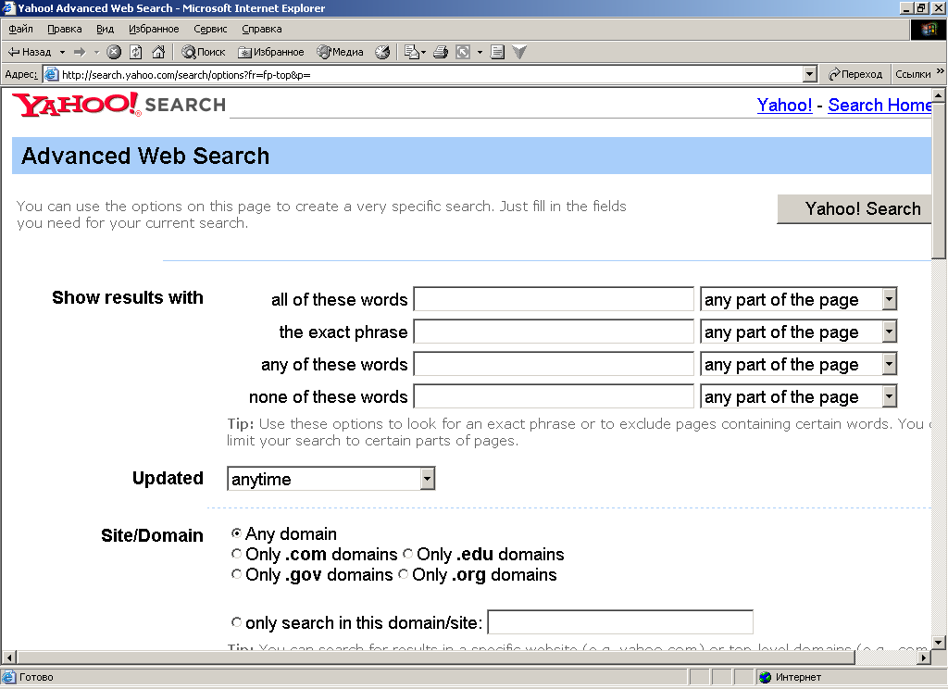Image resolution: width=948 pixels, height=689 pixels.
Task: Click the Internet zone globe in status bar
Action: coord(766,677)
